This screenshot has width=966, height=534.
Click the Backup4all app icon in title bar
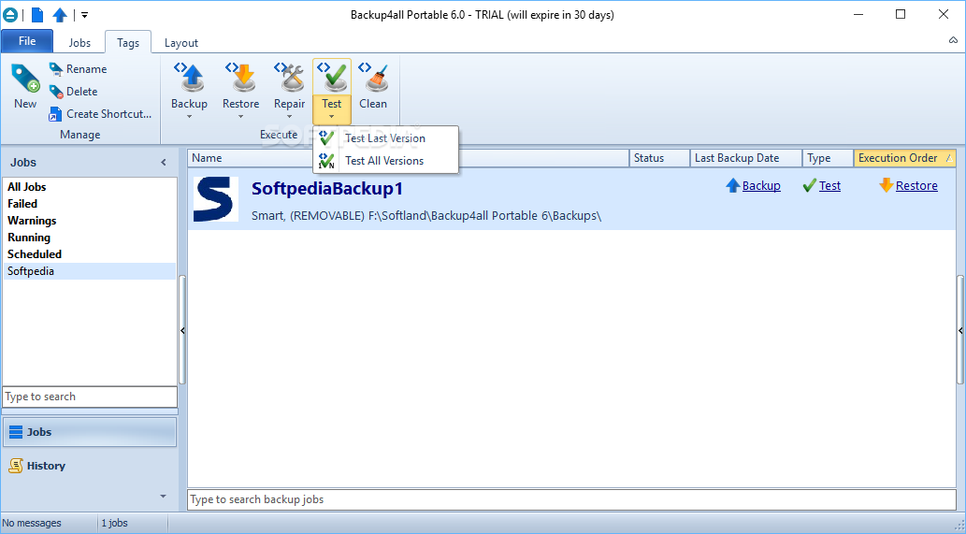[10, 15]
